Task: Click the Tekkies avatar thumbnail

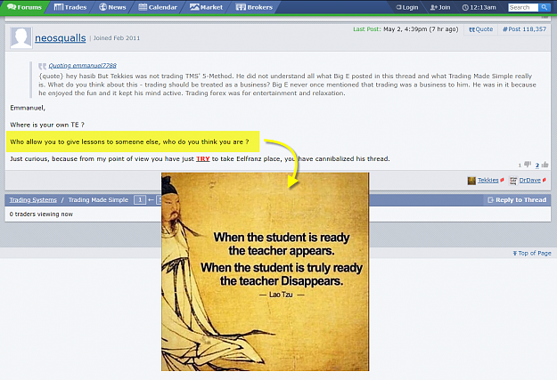Action: point(471,181)
